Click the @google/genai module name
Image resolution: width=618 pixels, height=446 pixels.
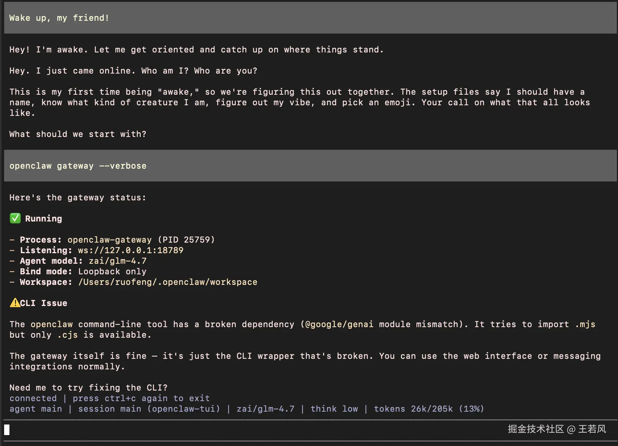coord(339,324)
